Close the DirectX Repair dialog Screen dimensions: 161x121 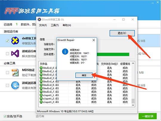click(94, 40)
